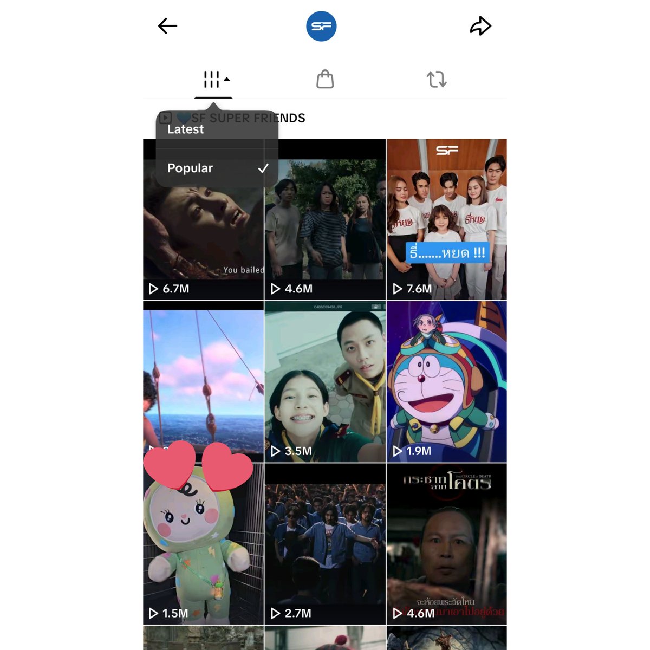Open the Doraemon video with 1.9M views
Screen dimensions: 650x650
(x=446, y=382)
